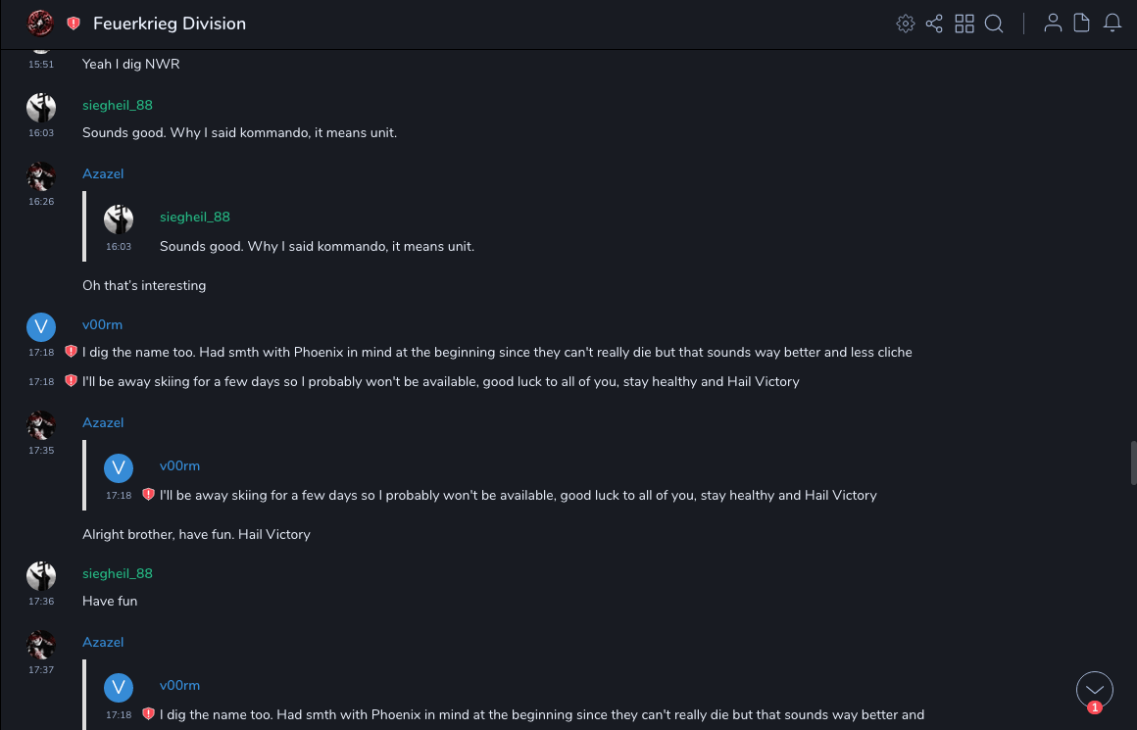Screen dimensions: 1137x730
Task: Open the Feuerkrieg Division channel title
Action: 170,24
